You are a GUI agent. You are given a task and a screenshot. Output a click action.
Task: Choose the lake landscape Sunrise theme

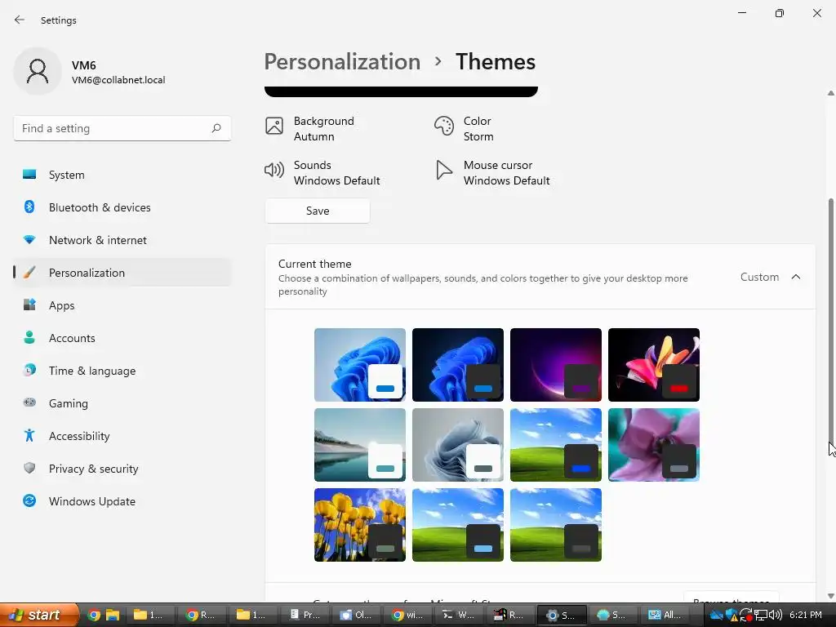click(x=360, y=445)
